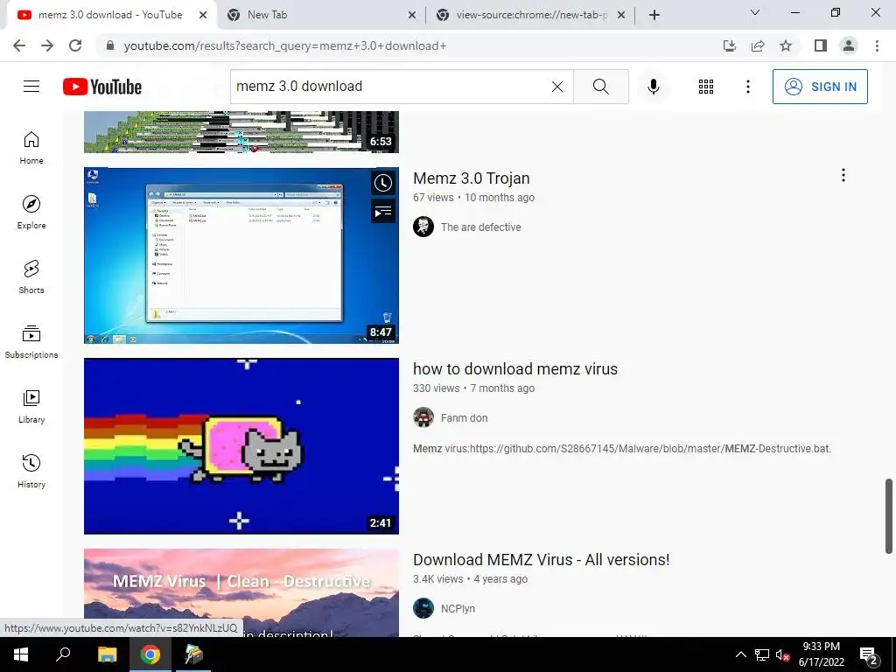
Task: Bookmark this page with star icon
Action: tap(786, 45)
